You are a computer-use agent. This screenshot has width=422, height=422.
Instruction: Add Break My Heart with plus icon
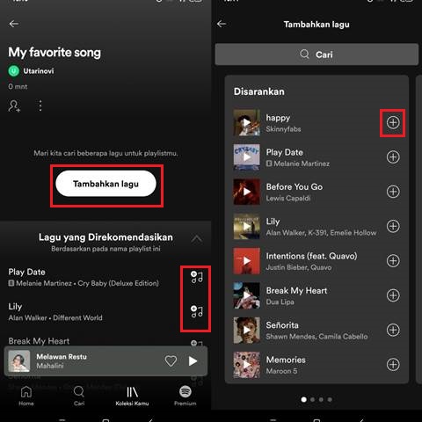tap(393, 295)
